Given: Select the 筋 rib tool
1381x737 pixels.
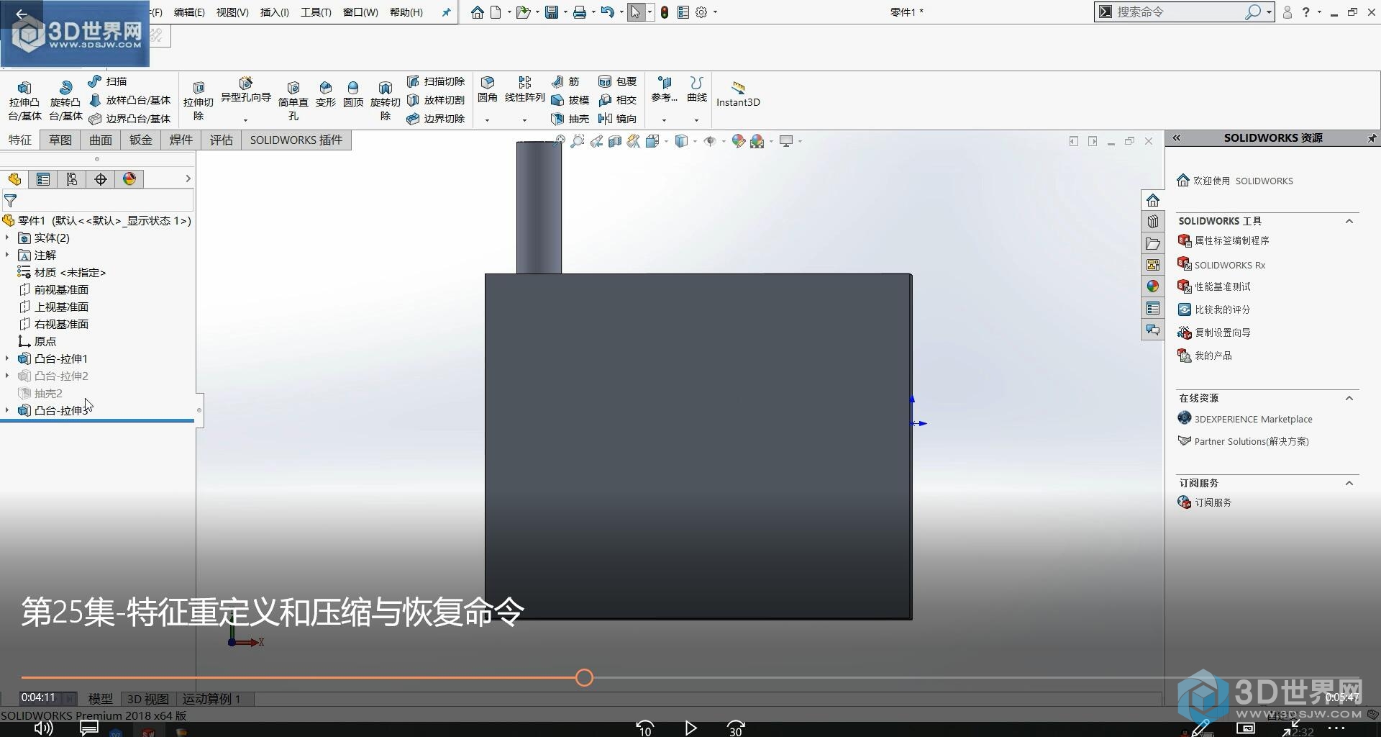Looking at the screenshot, I should pos(565,81).
